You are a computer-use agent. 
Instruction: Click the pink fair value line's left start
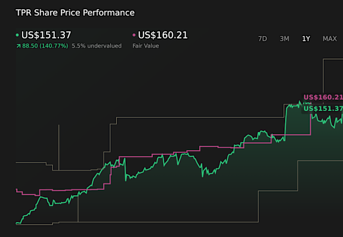(17, 189)
